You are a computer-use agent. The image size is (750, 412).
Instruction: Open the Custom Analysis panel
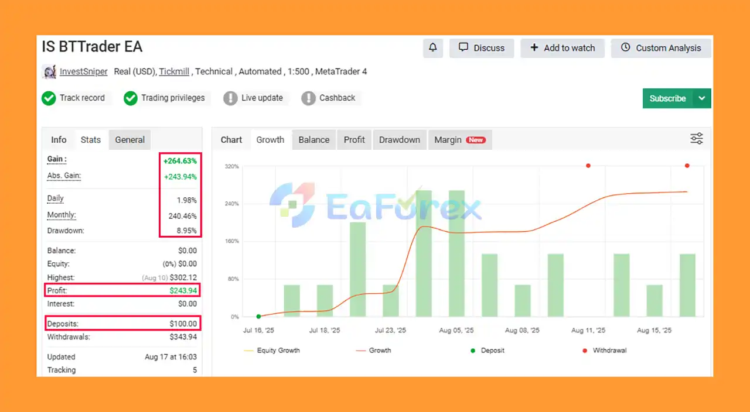coord(661,48)
